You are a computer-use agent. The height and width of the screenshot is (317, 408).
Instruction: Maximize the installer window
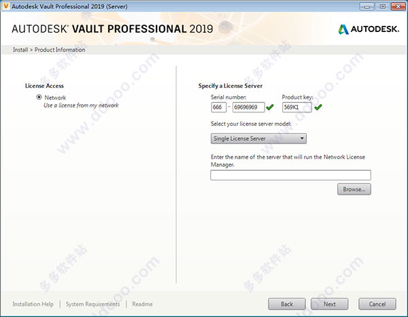point(382,7)
